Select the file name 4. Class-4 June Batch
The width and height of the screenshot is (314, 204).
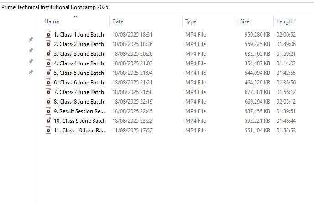point(78,63)
